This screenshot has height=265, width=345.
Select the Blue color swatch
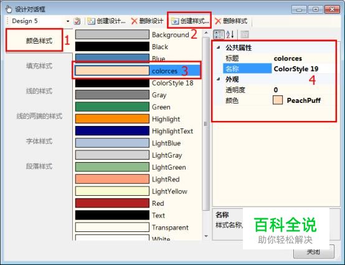click(x=112, y=59)
